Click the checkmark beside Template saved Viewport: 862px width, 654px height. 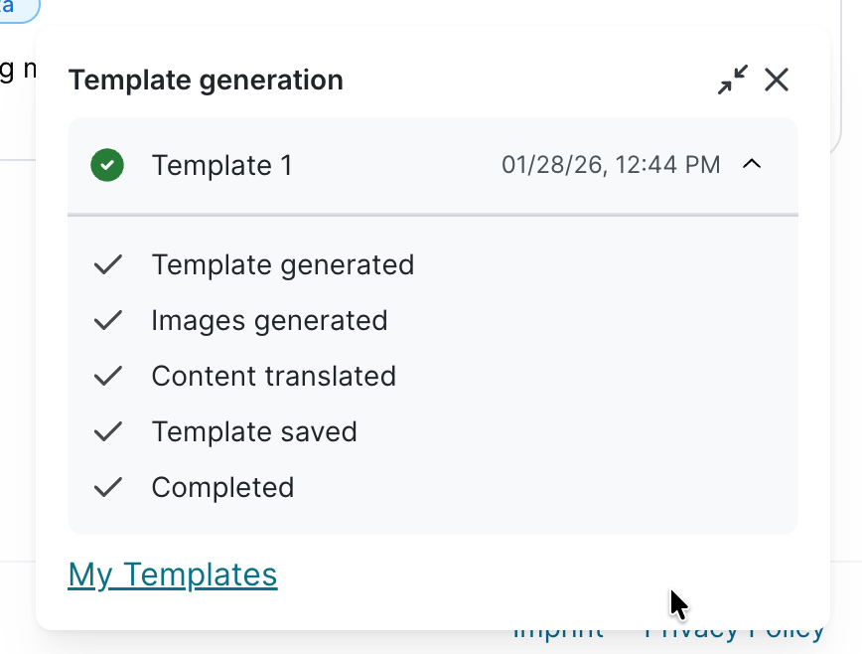coord(106,431)
